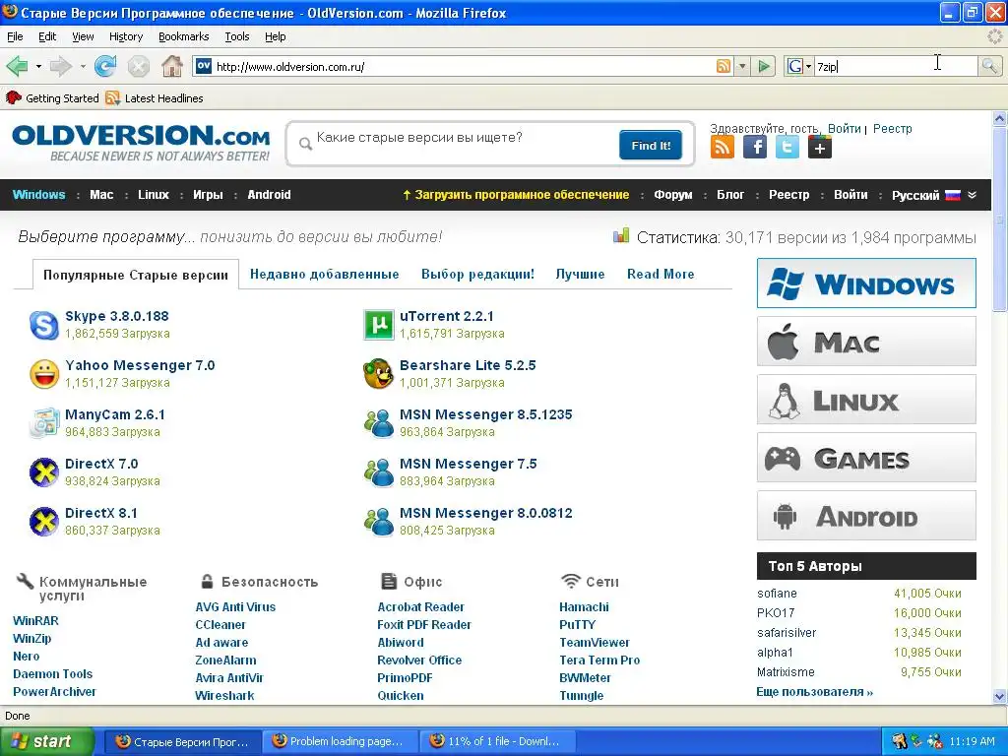Open the Форум link in navigation bar
This screenshot has width=1008, height=756.
click(673, 195)
